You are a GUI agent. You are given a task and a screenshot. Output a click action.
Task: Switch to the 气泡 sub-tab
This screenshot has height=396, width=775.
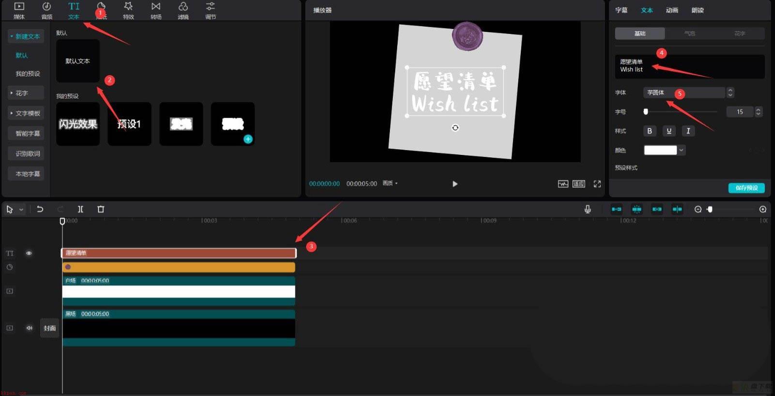click(x=690, y=33)
